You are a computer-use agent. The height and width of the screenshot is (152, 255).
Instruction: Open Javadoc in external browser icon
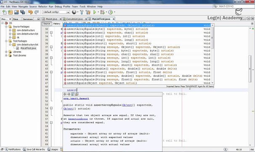click(x=73, y=94)
